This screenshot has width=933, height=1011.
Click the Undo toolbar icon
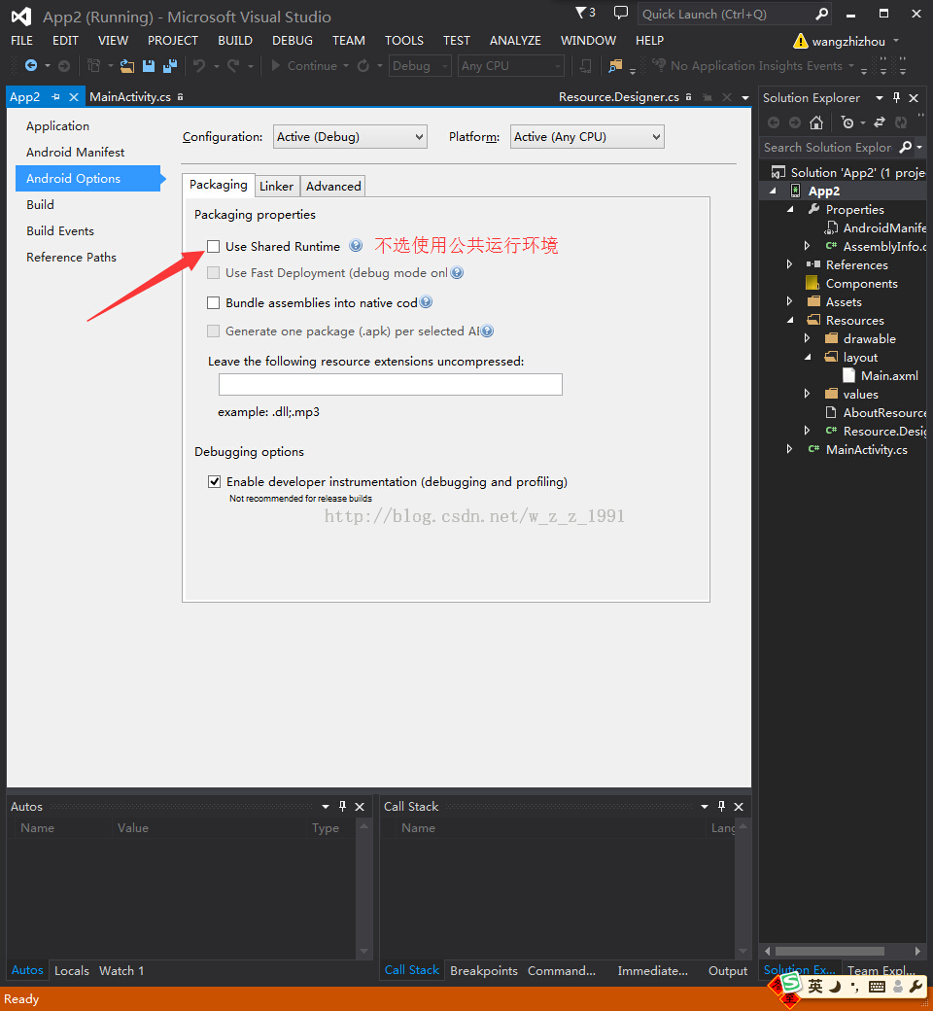pos(199,66)
